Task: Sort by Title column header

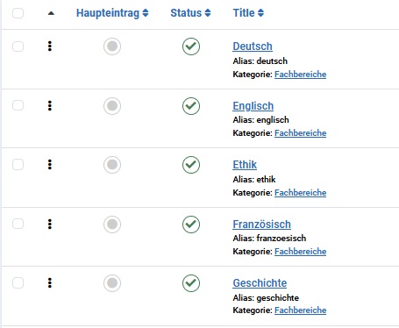Action: point(248,13)
